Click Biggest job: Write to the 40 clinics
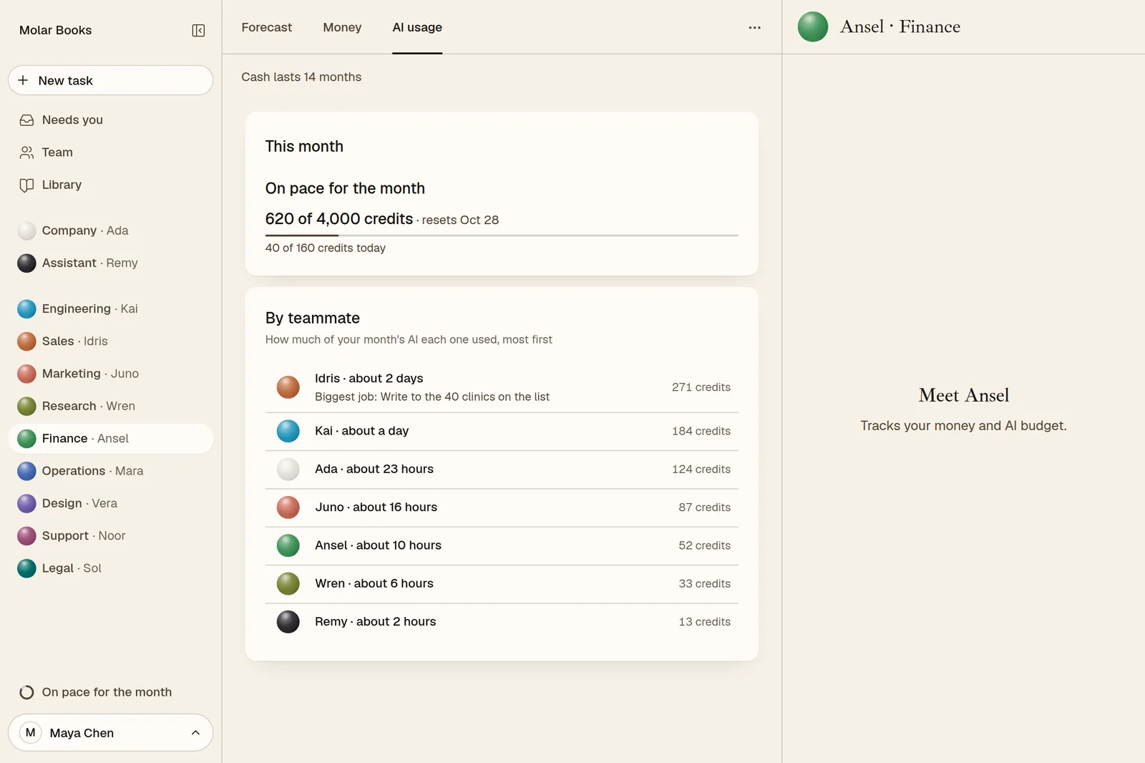Viewport: 1145px width, 763px height. (432, 397)
